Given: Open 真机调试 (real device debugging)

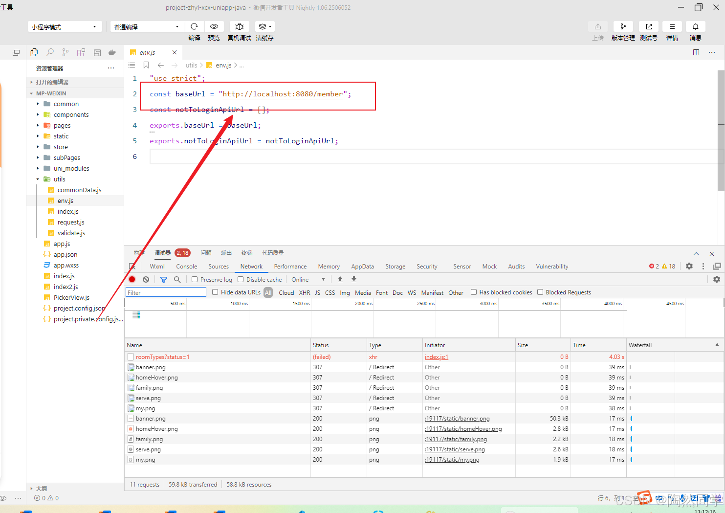Looking at the screenshot, I should coord(239,26).
